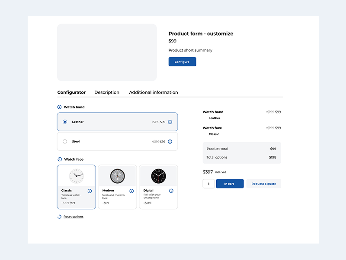Choose the Classic watch face card

coord(77,187)
